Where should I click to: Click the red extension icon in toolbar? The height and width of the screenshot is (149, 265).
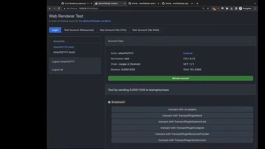coord(218,8)
